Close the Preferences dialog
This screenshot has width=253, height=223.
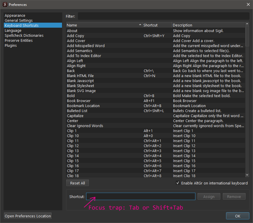(x=248, y=4)
